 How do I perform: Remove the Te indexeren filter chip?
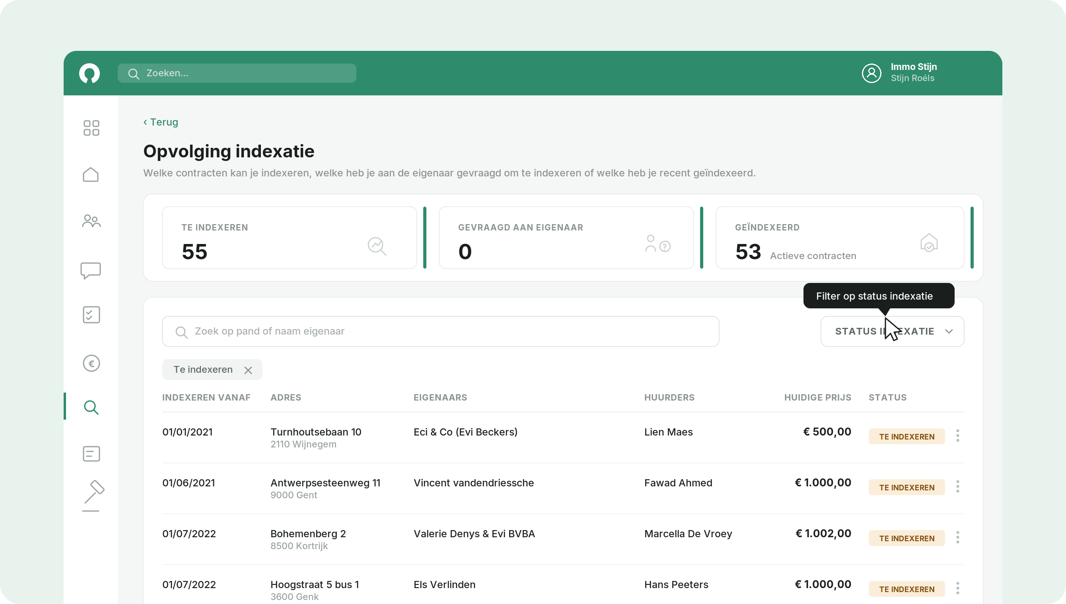pos(248,370)
